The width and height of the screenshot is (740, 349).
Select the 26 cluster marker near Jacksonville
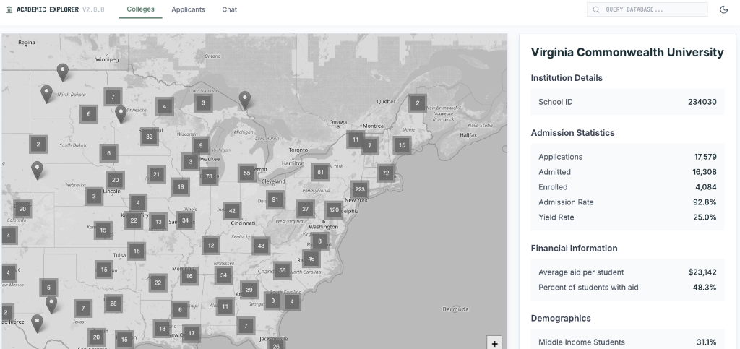coord(276,344)
